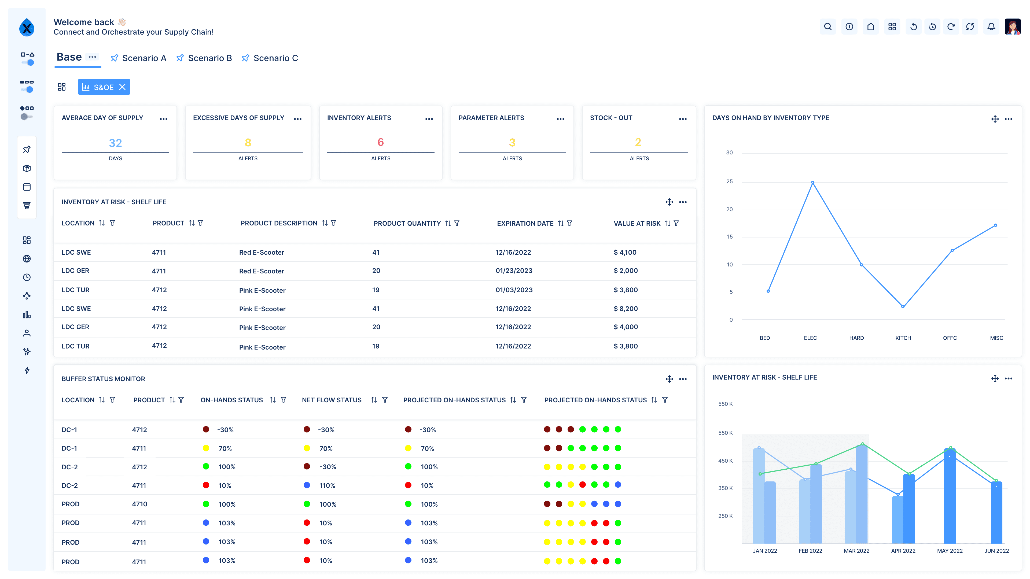Open the notifications bell
Viewport: 1030px width, 579px height.
point(991,27)
